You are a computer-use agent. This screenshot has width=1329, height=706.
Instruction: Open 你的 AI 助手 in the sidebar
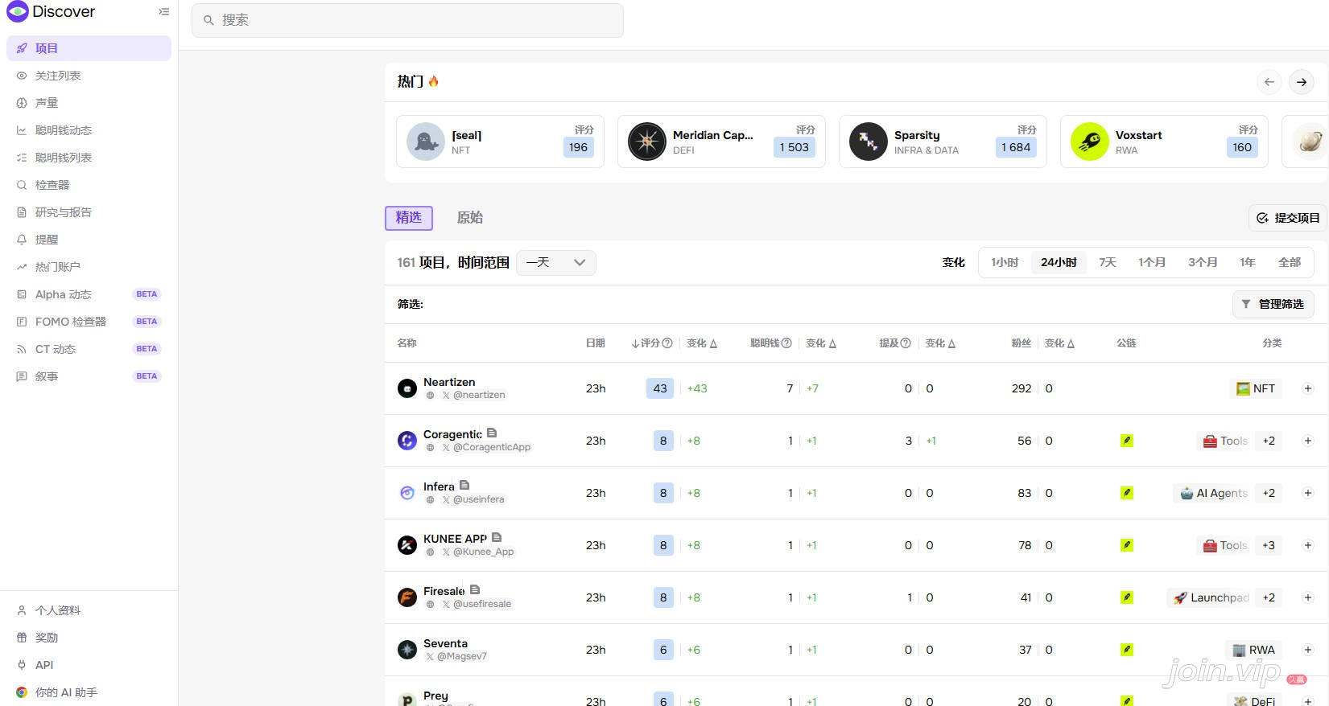(x=89, y=692)
